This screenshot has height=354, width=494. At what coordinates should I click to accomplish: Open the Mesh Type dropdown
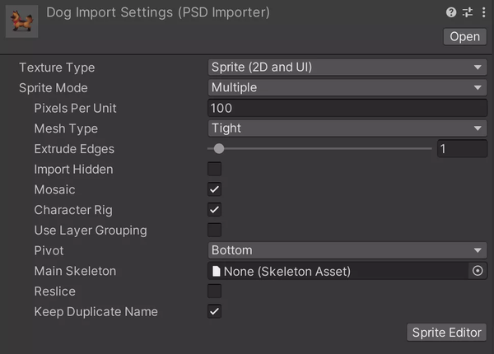pyautogui.click(x=347, y=128)
